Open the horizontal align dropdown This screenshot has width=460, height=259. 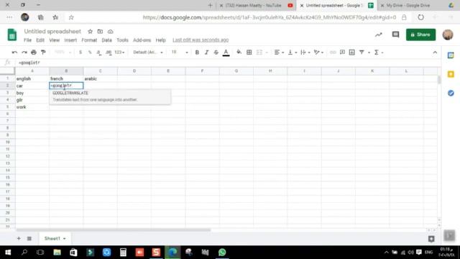point(279,53)
